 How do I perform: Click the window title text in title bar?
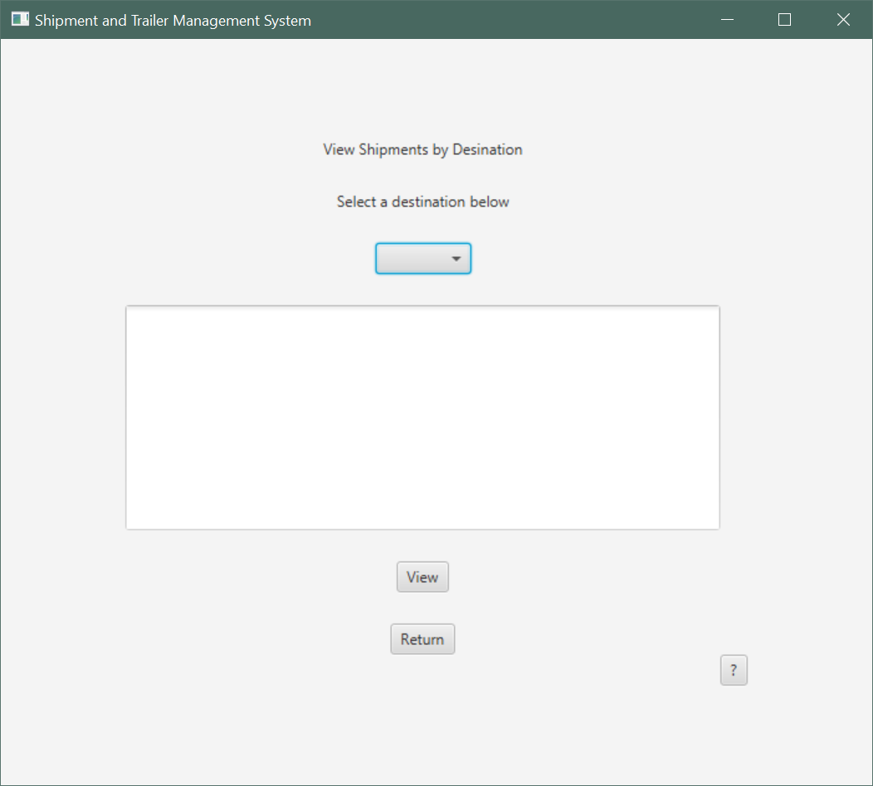pyautogui.click(x=173, y=21)
